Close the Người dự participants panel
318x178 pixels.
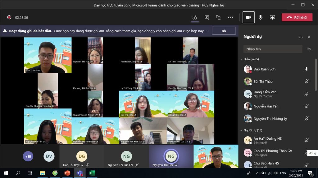point(309,37)
